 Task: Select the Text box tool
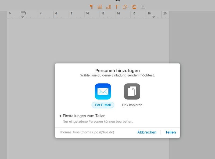coord(116,7)
